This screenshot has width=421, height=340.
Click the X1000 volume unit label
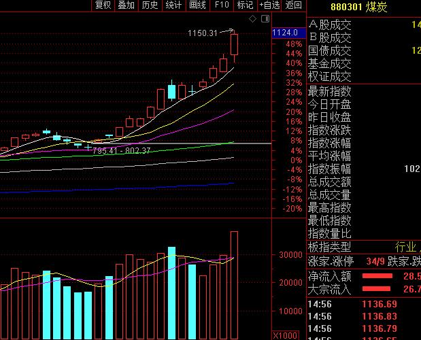pos(285,336)
